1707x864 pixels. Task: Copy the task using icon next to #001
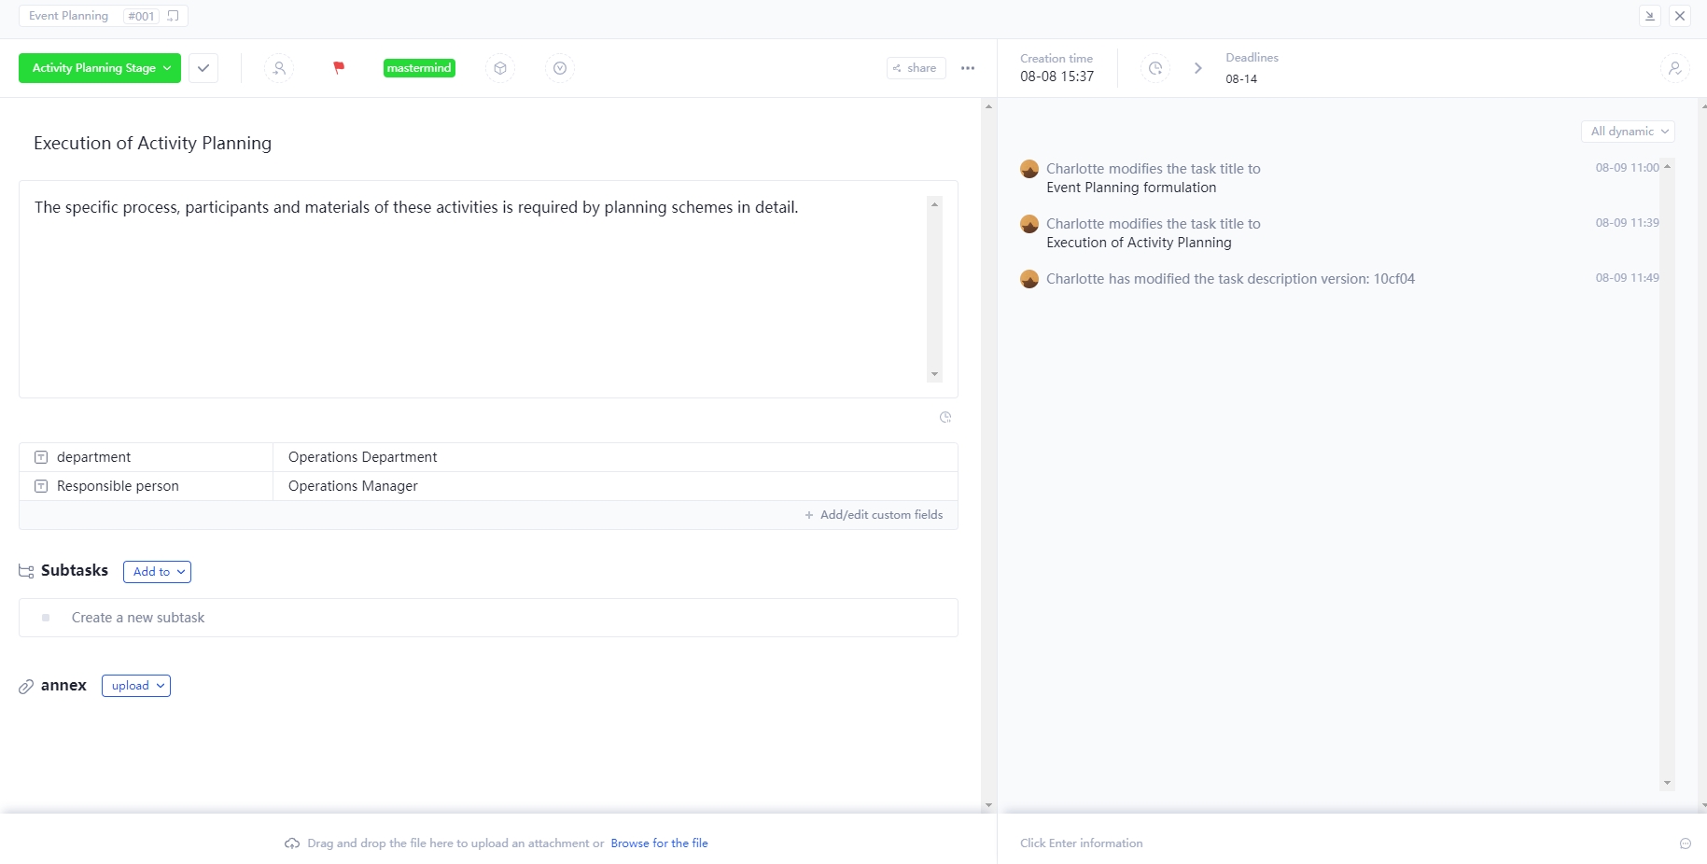pyautogui.click(x=173, y=15)
